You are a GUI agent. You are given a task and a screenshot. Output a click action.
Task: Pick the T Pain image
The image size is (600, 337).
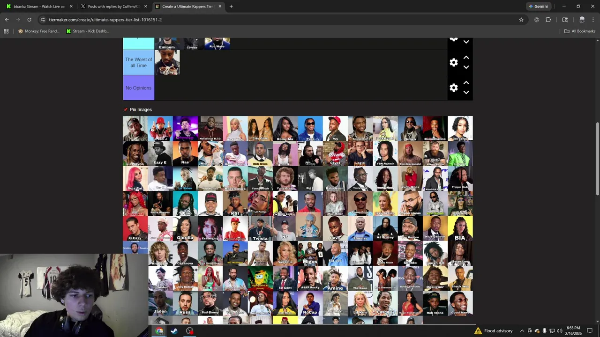coord(185,203)
